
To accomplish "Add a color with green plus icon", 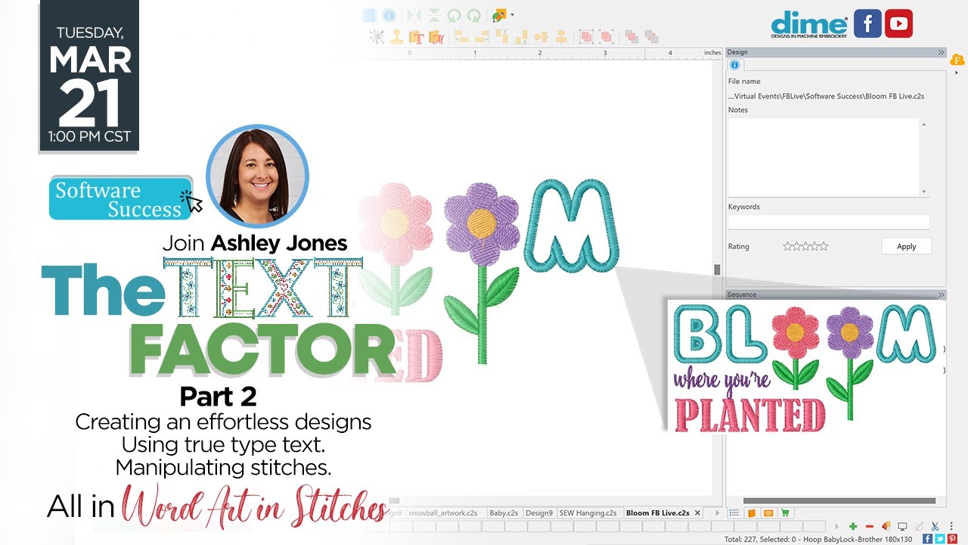I will 853,526.
